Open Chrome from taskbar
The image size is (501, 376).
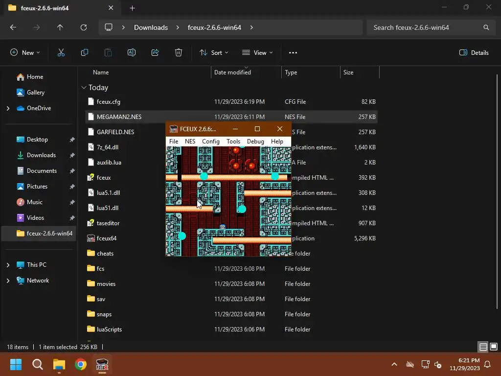coord(81,364)
